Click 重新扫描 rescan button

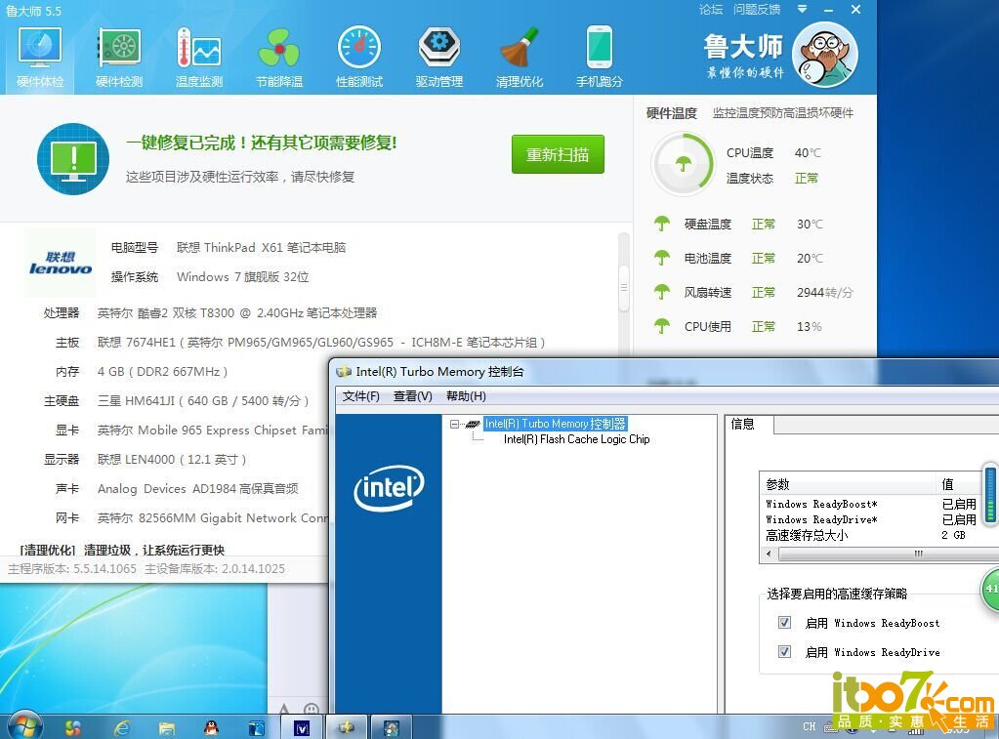tap(558, 154)
